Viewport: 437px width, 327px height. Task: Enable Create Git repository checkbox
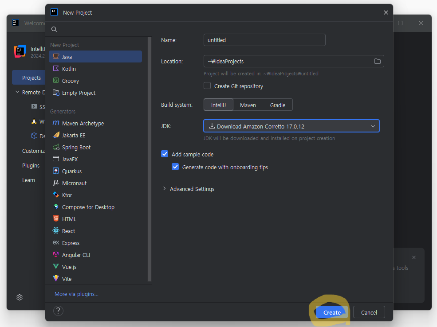207,86
